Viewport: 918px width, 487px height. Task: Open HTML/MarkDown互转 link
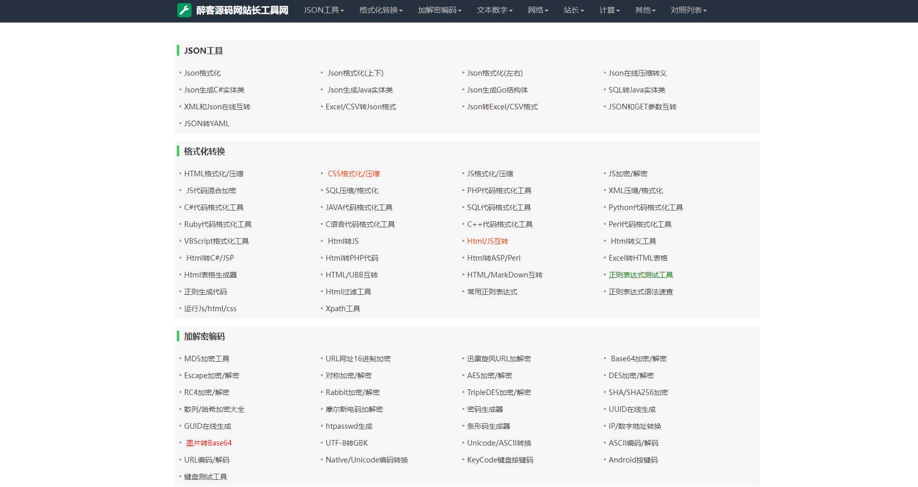505,275
